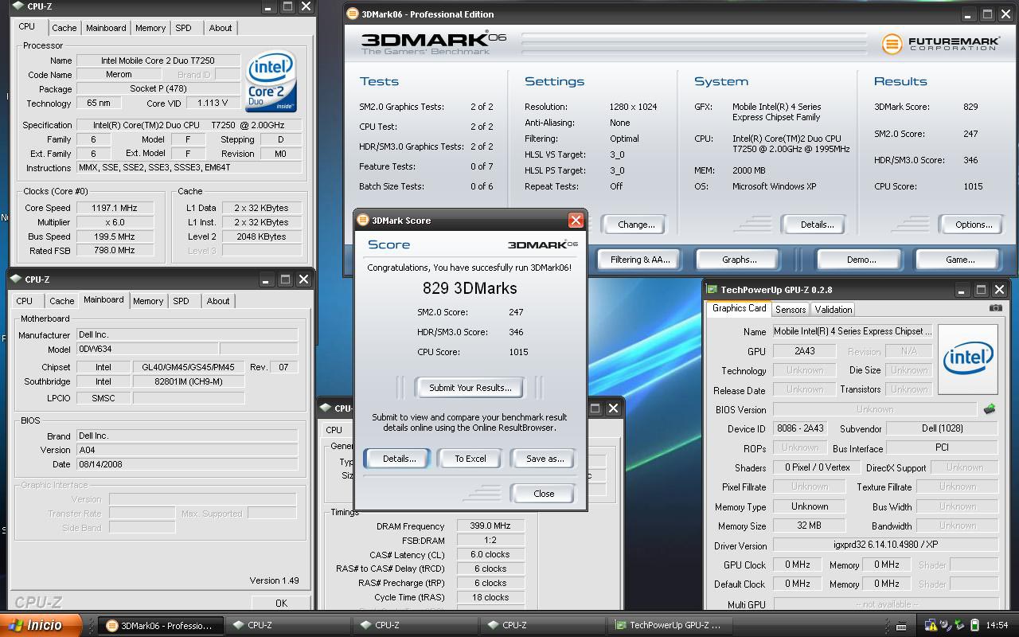Click the Intel Core 2 Duo logo in CPU-Z
This screenshot has height=637, width=1019.
(271, 82)
